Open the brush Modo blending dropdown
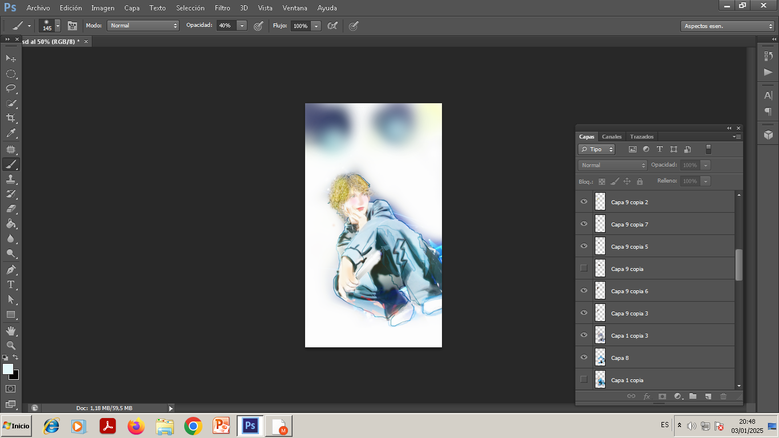This screenshot has width=779, height=438. point(143,26)
